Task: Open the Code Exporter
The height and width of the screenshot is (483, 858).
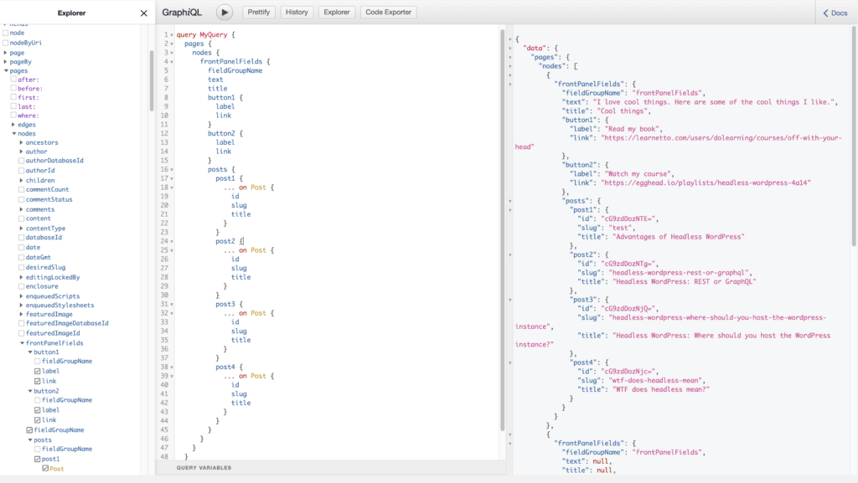Action: tap(389, 12)
